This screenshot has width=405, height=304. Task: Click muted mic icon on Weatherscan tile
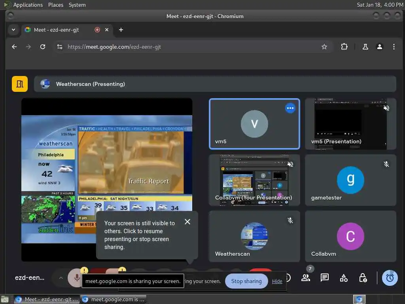coord(290,220)
